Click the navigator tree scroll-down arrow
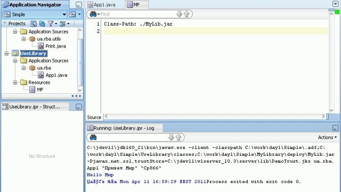This screenshot has width=341, height=192. tap(80, 90)
